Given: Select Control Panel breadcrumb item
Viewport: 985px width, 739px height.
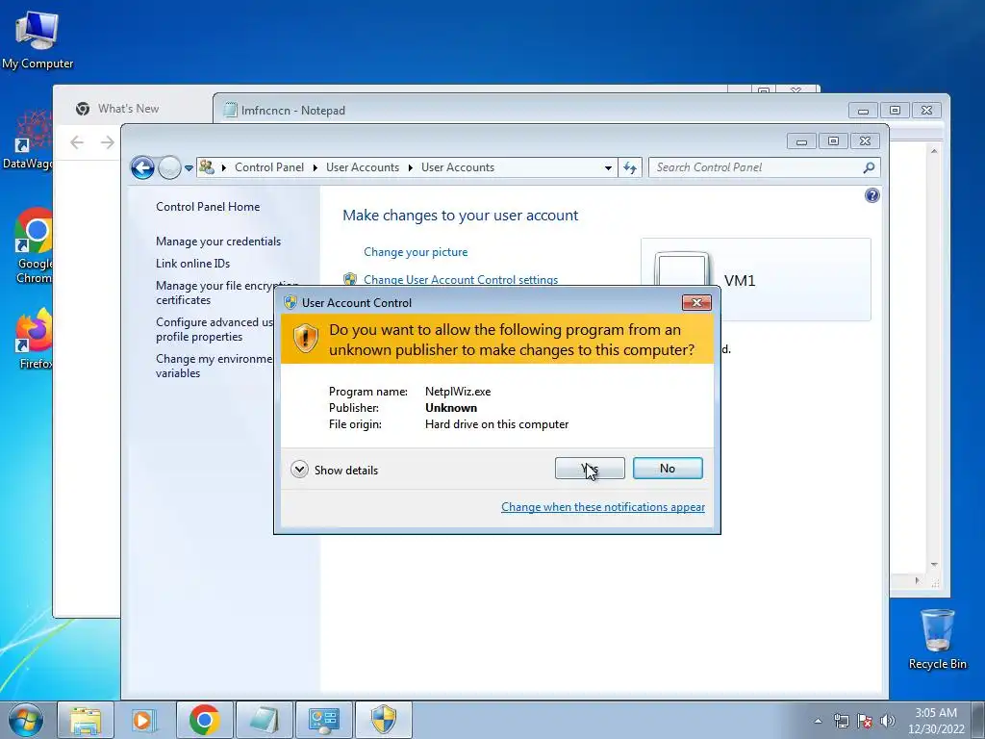Looking at the screenshot, I should 269,167.
